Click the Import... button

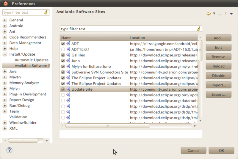click(219, 85)
